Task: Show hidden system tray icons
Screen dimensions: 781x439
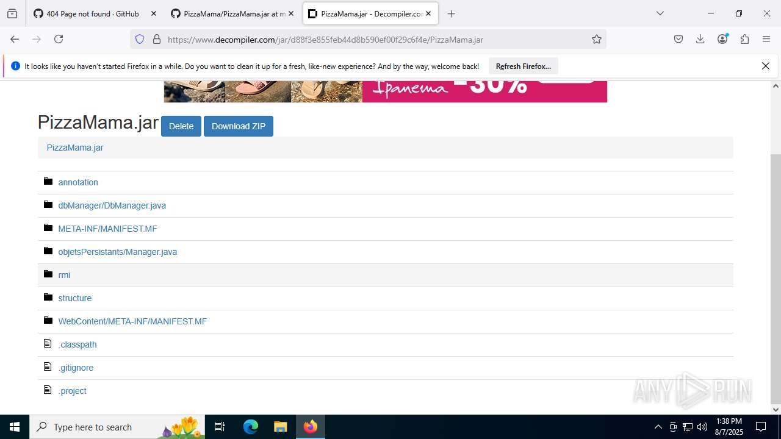Action: pos(658,427)
